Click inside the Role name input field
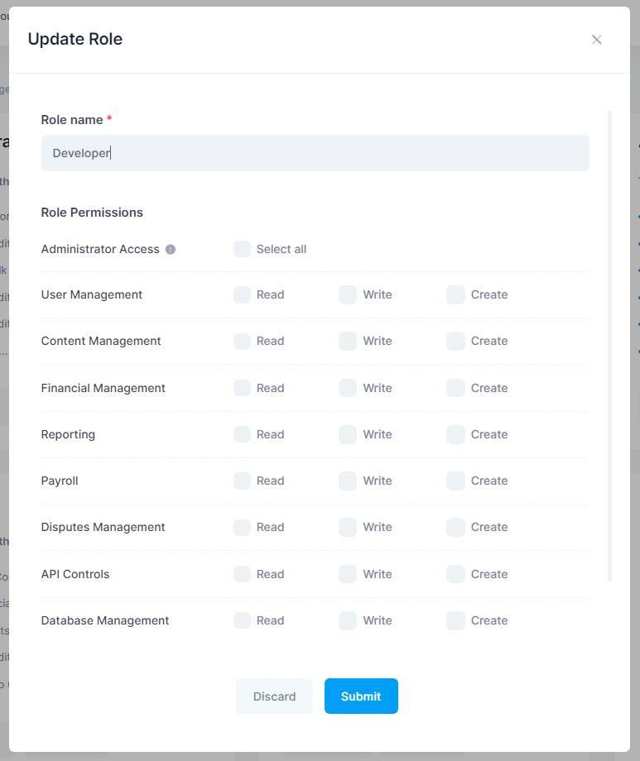The height and width of the screenshot is (761, 640). (315, 152)
